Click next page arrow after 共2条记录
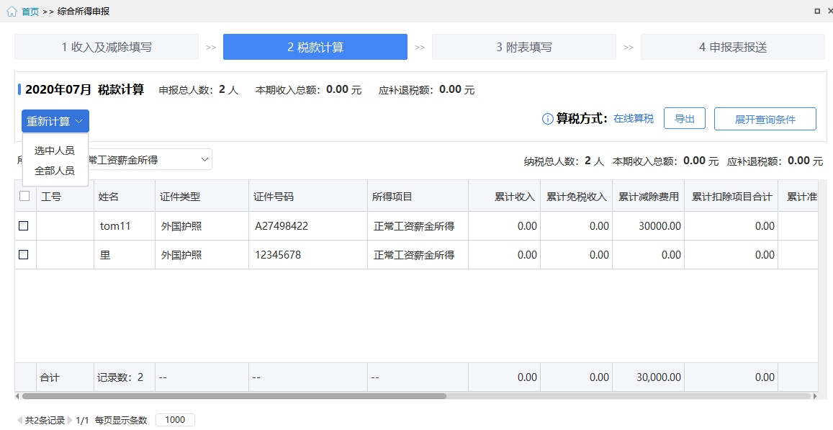This screenshot has height=430, width=833. point(70,421)
